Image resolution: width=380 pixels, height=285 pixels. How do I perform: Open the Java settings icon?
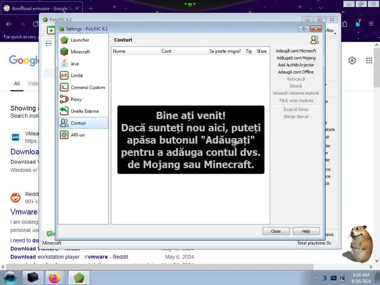(x=64, y=63)
